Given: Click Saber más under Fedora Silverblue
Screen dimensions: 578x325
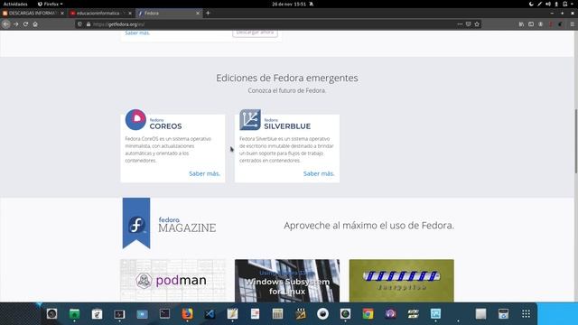Looking at the screenshot, I should click(x=319, y=173).
